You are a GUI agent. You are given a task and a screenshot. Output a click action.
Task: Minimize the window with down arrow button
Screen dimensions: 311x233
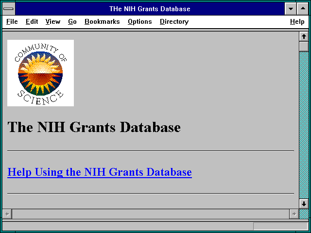[291, 9]
